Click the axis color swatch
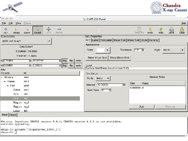 pos(101,50)
